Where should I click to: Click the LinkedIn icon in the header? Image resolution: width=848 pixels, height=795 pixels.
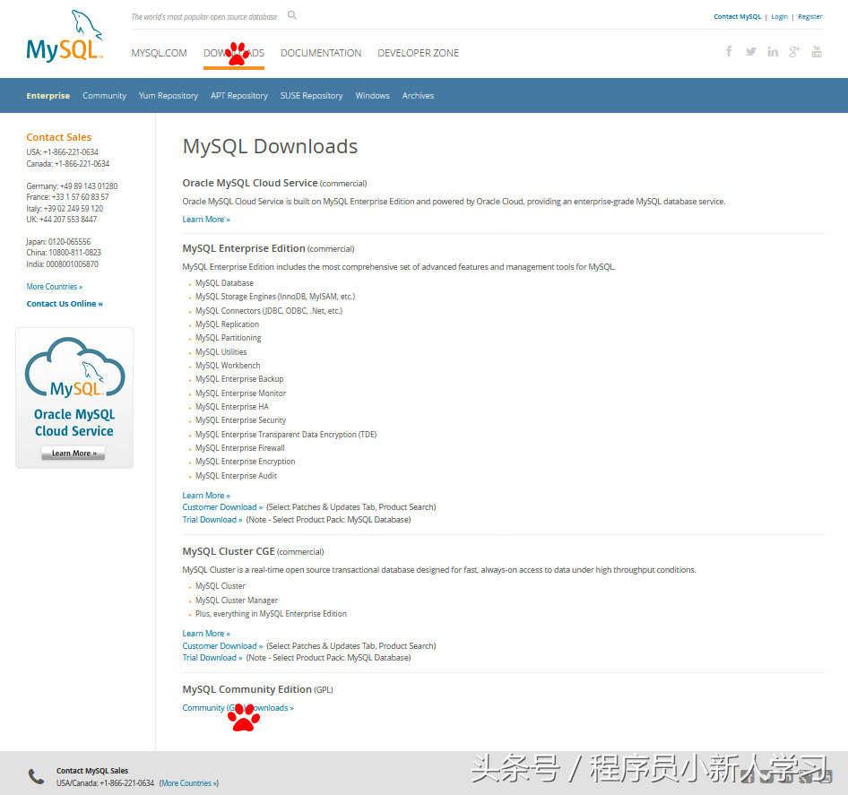[773, 51]
